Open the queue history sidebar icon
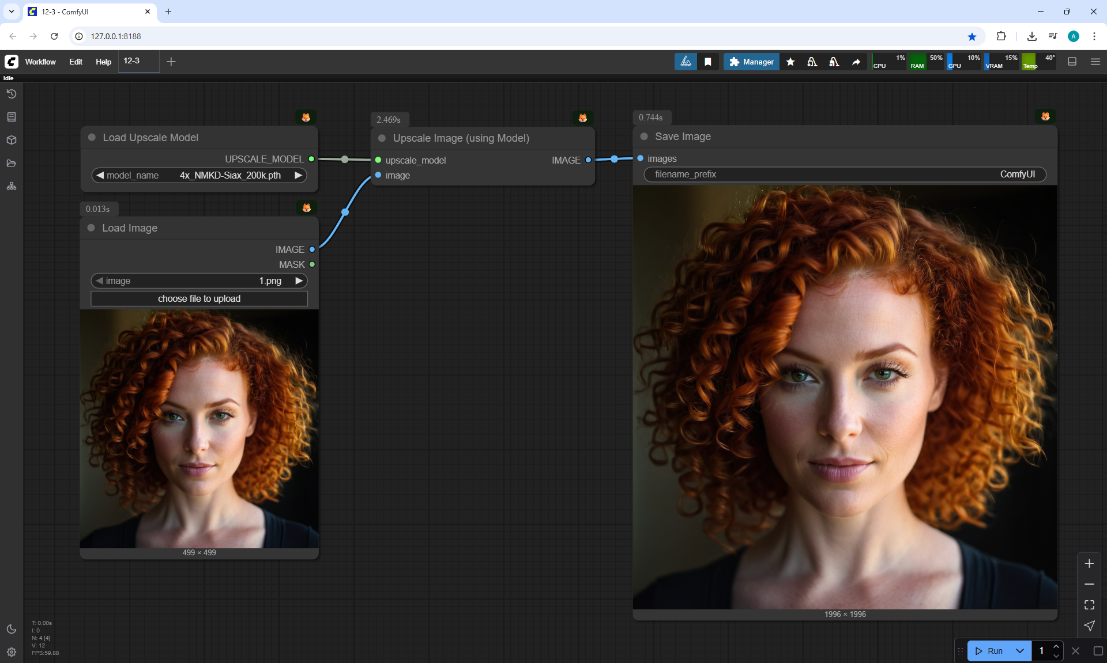 [x=12, y=94]
